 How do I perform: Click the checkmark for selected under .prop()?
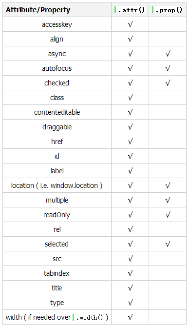[168, 244]
